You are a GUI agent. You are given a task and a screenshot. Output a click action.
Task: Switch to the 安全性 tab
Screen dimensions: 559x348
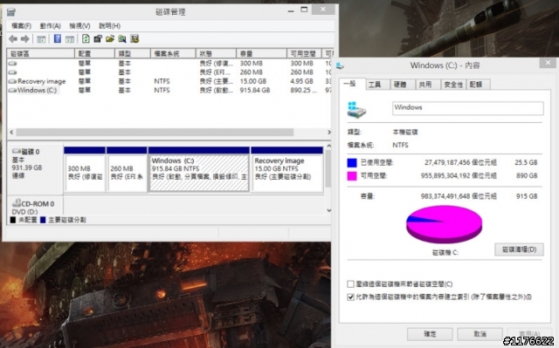[x=453, y=85]
